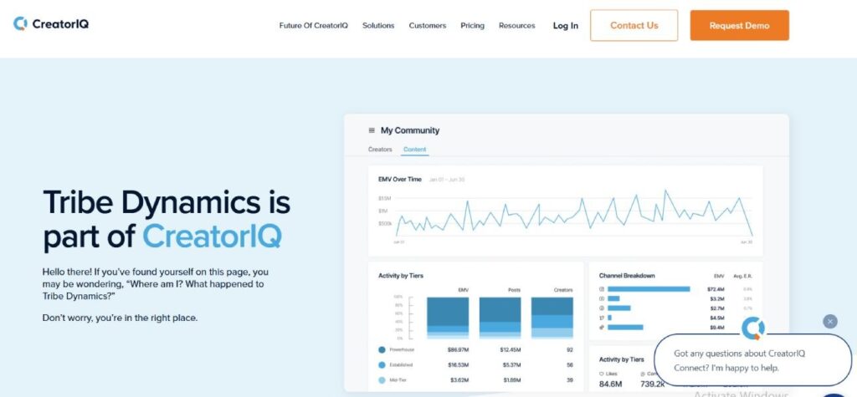Click the Log In link

click(565, 26)
